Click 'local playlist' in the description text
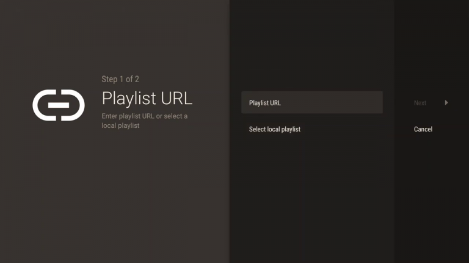This screenshot has width=469, height=263. (x=120, y=125)
